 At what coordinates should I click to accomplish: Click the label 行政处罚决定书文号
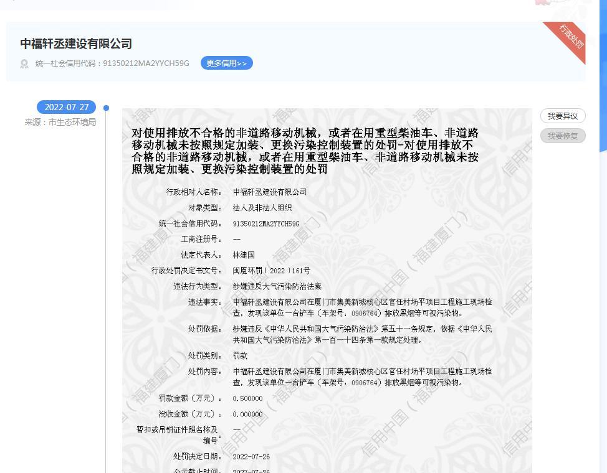[186, 271]
